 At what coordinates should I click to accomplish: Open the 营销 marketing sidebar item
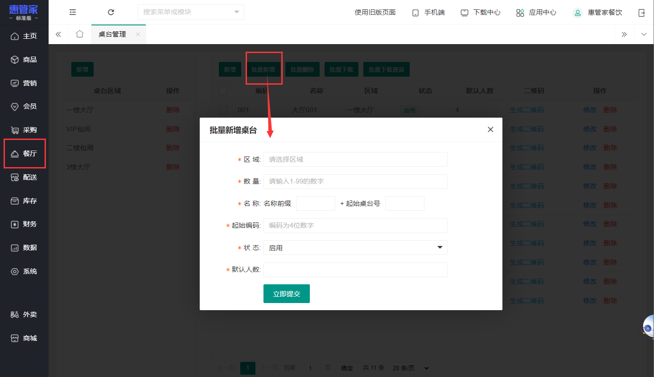[24, 83]
